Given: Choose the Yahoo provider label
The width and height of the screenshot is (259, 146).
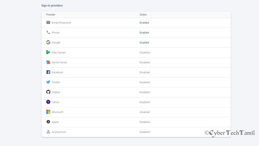Looking at the screenshot, I should click(x=55, y=102).
